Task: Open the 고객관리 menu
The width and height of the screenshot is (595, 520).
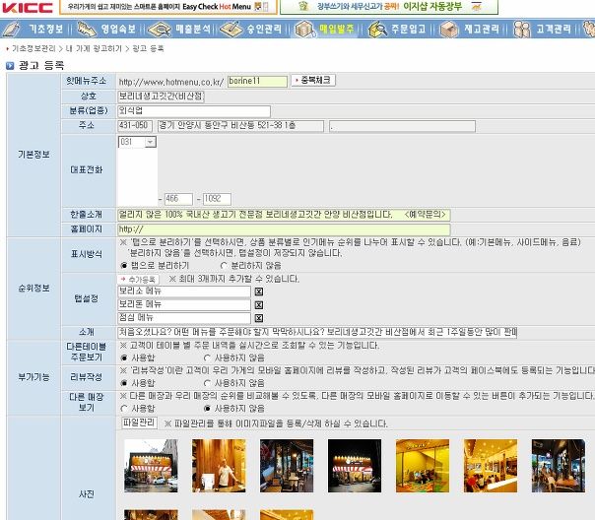Action: (554, 30)
